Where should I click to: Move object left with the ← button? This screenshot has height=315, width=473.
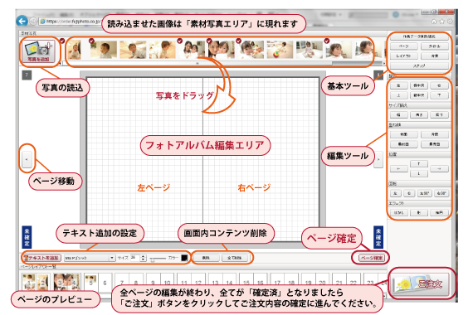pos(398,169)
